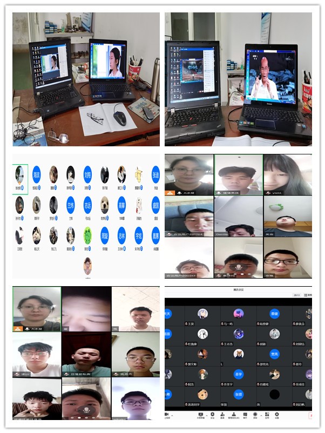The height and width of the screenshot is (433, 325).
Task: Expand the arrow beside the camera button
Action: (173, 414)
